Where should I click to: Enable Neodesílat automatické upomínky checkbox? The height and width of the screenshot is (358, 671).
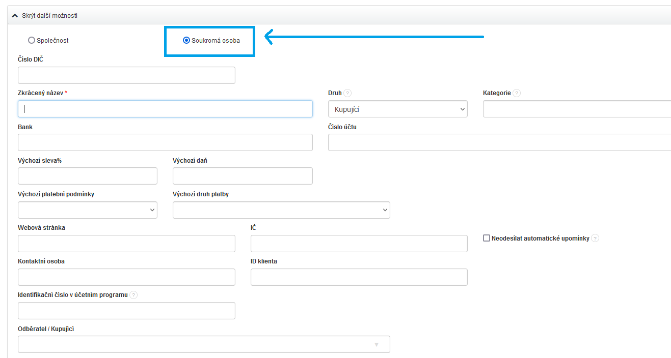(x=487, y=238)
